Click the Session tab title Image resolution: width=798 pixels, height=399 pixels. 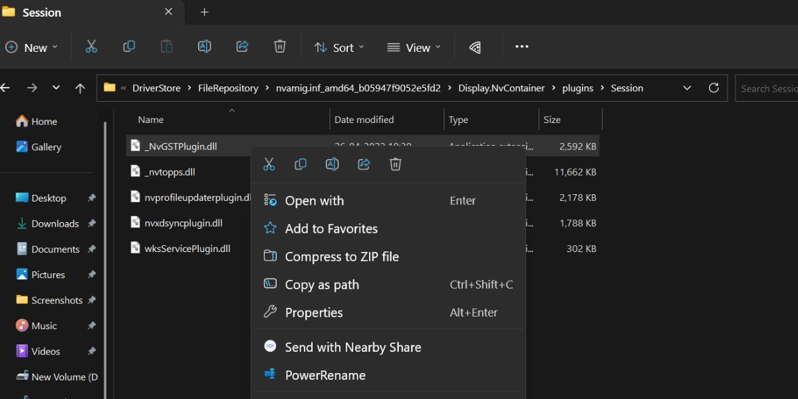pyautogui.click(x=42, y=13)
